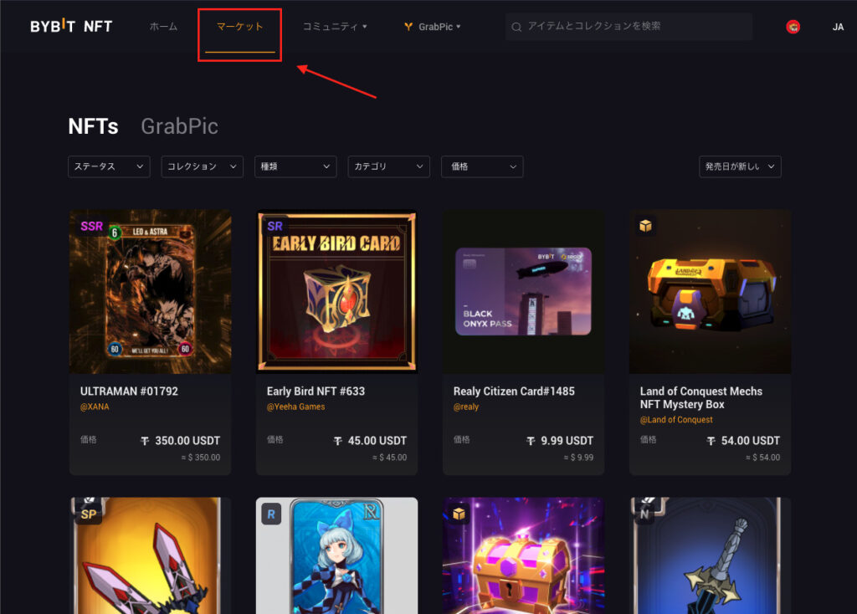Open Land of Conquest Mechs NFT Mystery Box title
The image size is (857, 614).
tap(701, 397)
